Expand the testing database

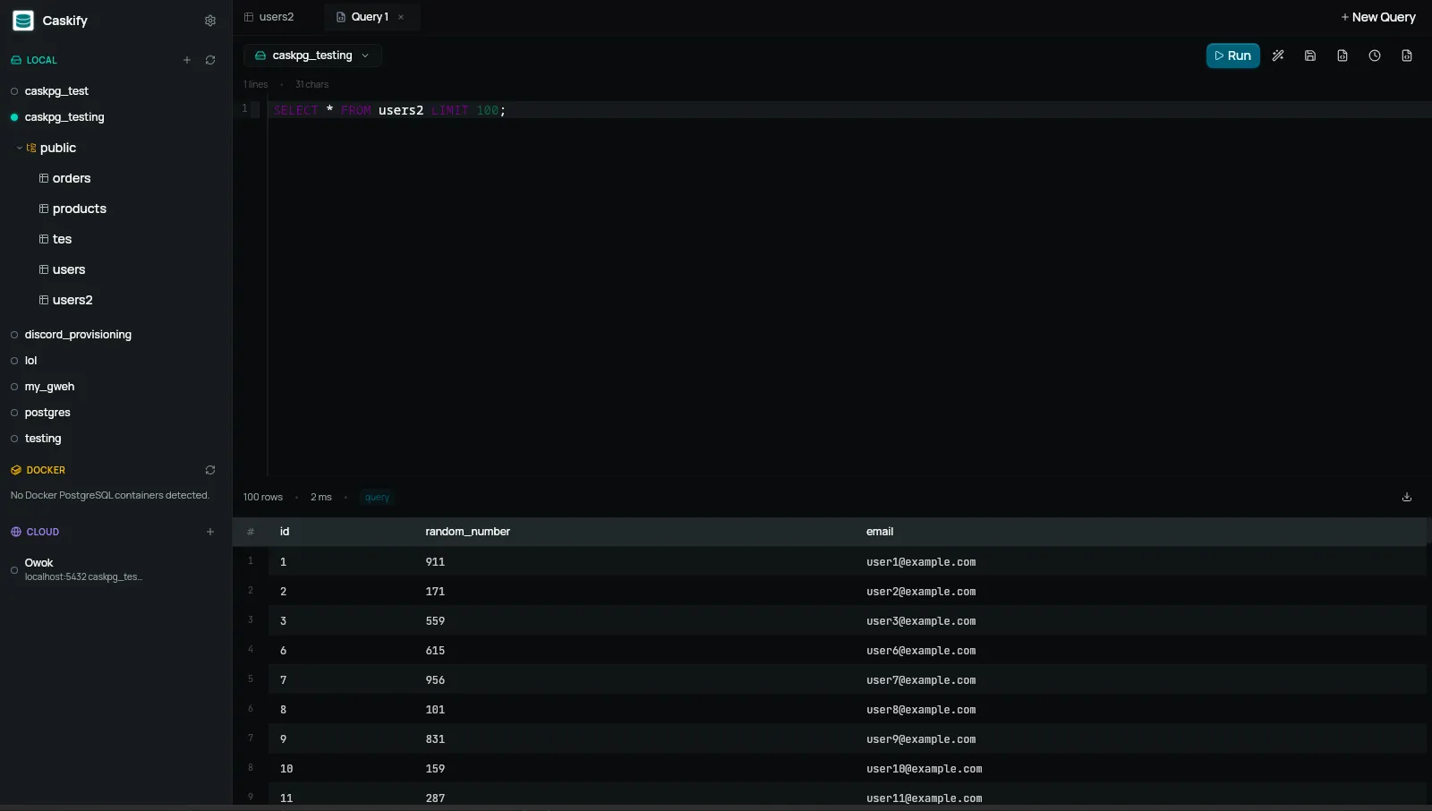(x=43, y=439)
